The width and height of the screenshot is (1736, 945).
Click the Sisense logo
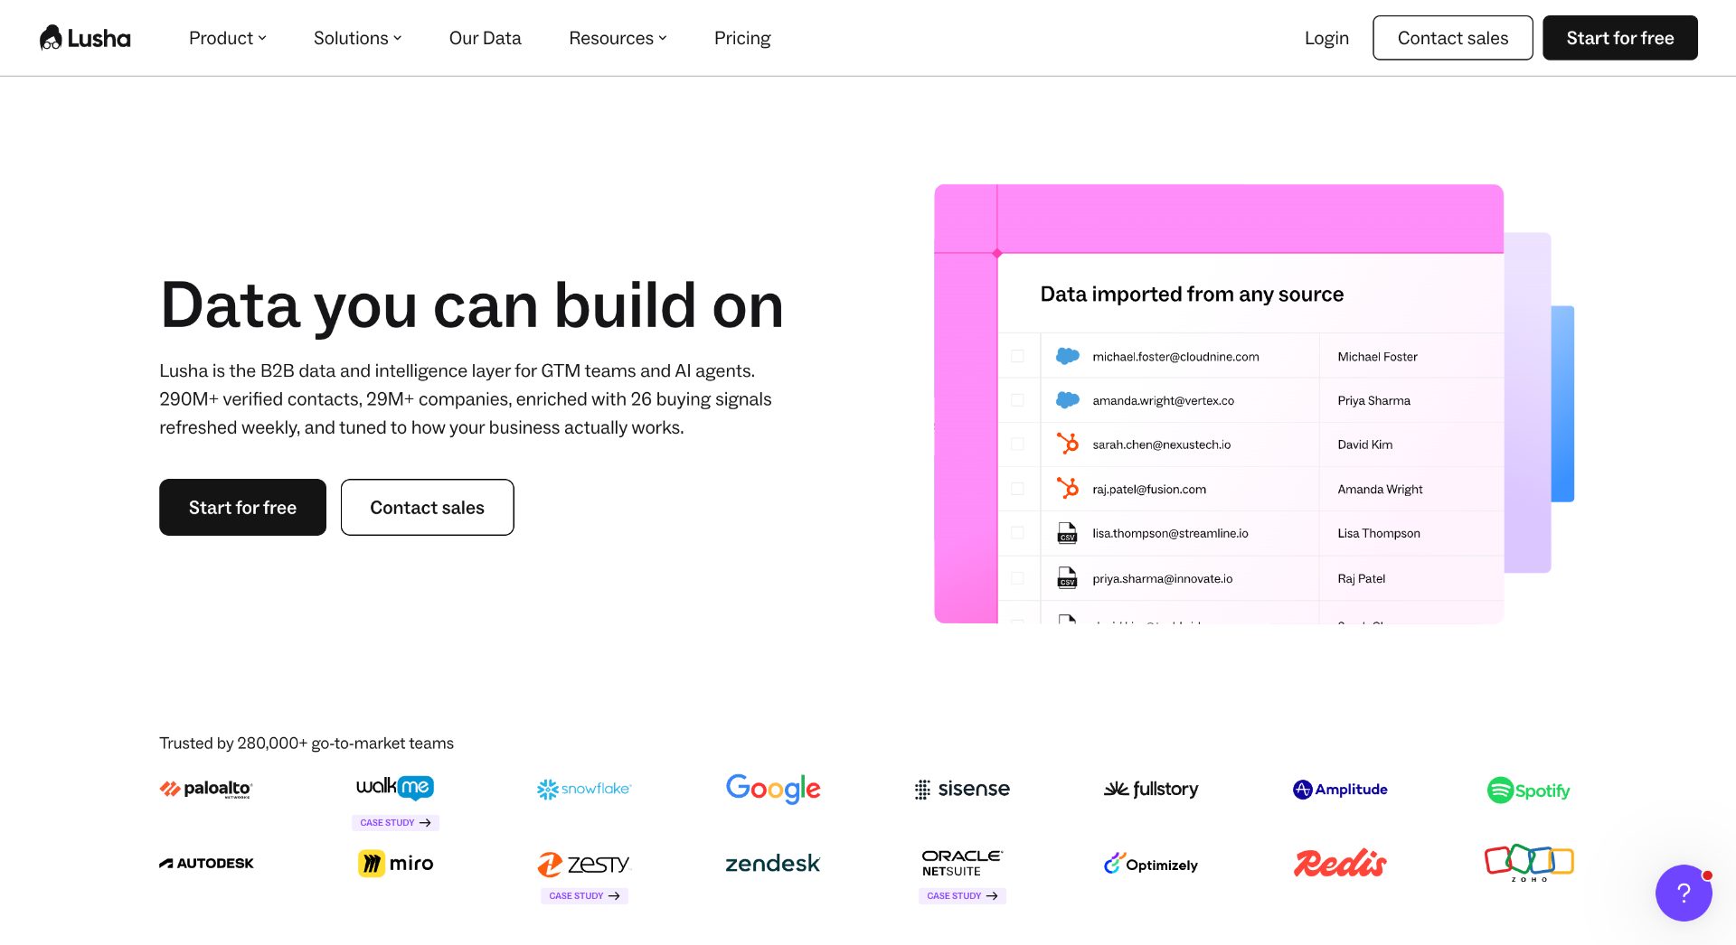tap(962, 789)
